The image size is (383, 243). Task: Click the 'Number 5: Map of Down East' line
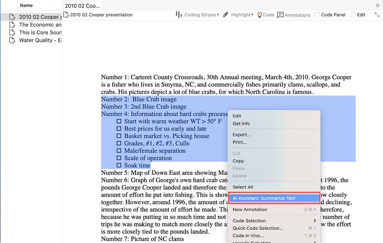[x=165, y=173]
